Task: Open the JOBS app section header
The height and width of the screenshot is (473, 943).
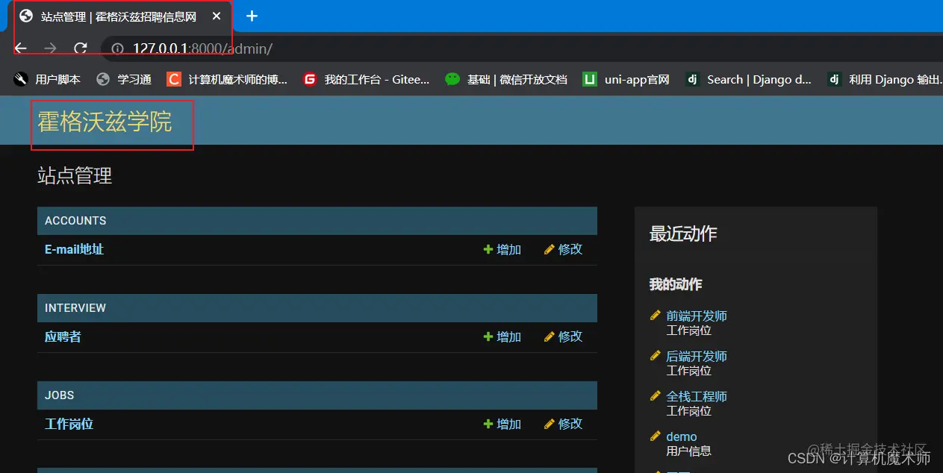Action: pyautogui.click(x=60, y=395)
